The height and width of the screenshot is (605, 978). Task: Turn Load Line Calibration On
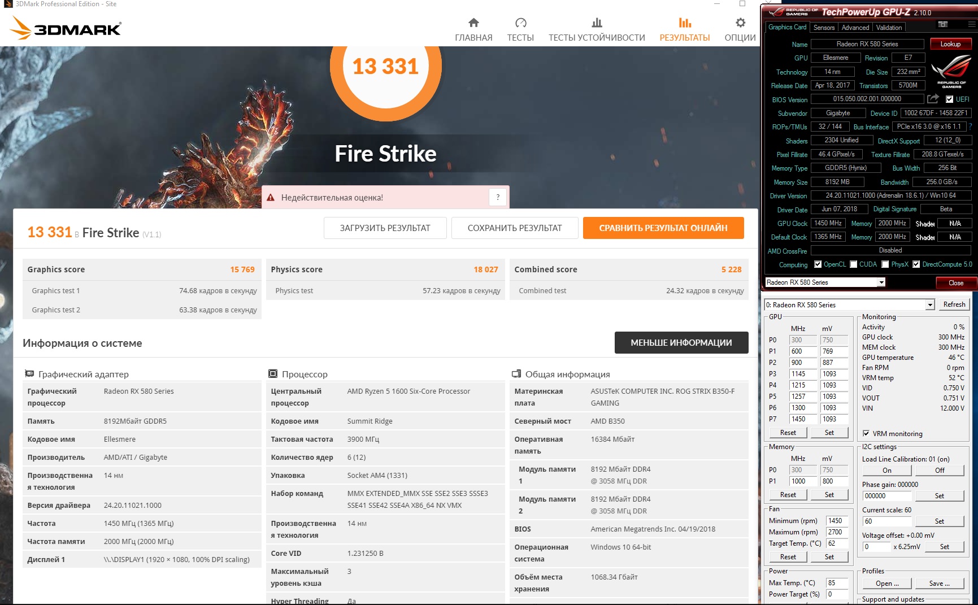click(887, 471)
